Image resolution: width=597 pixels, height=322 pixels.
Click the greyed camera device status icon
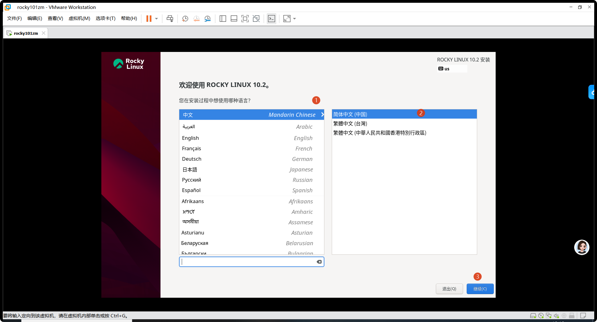click(x=564, y=316)
